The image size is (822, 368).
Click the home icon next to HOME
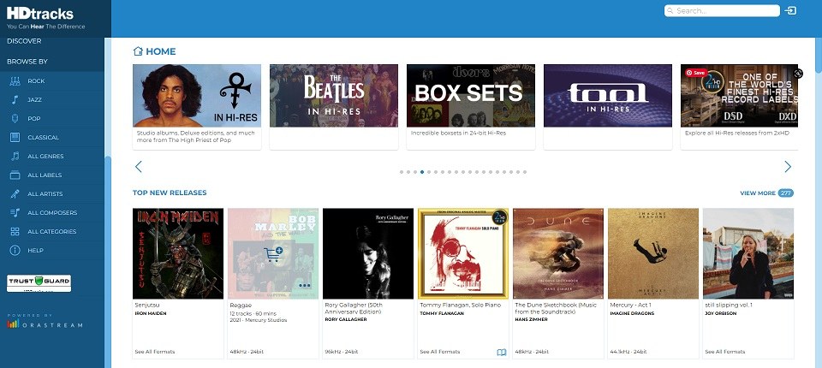tap(138, 51)
